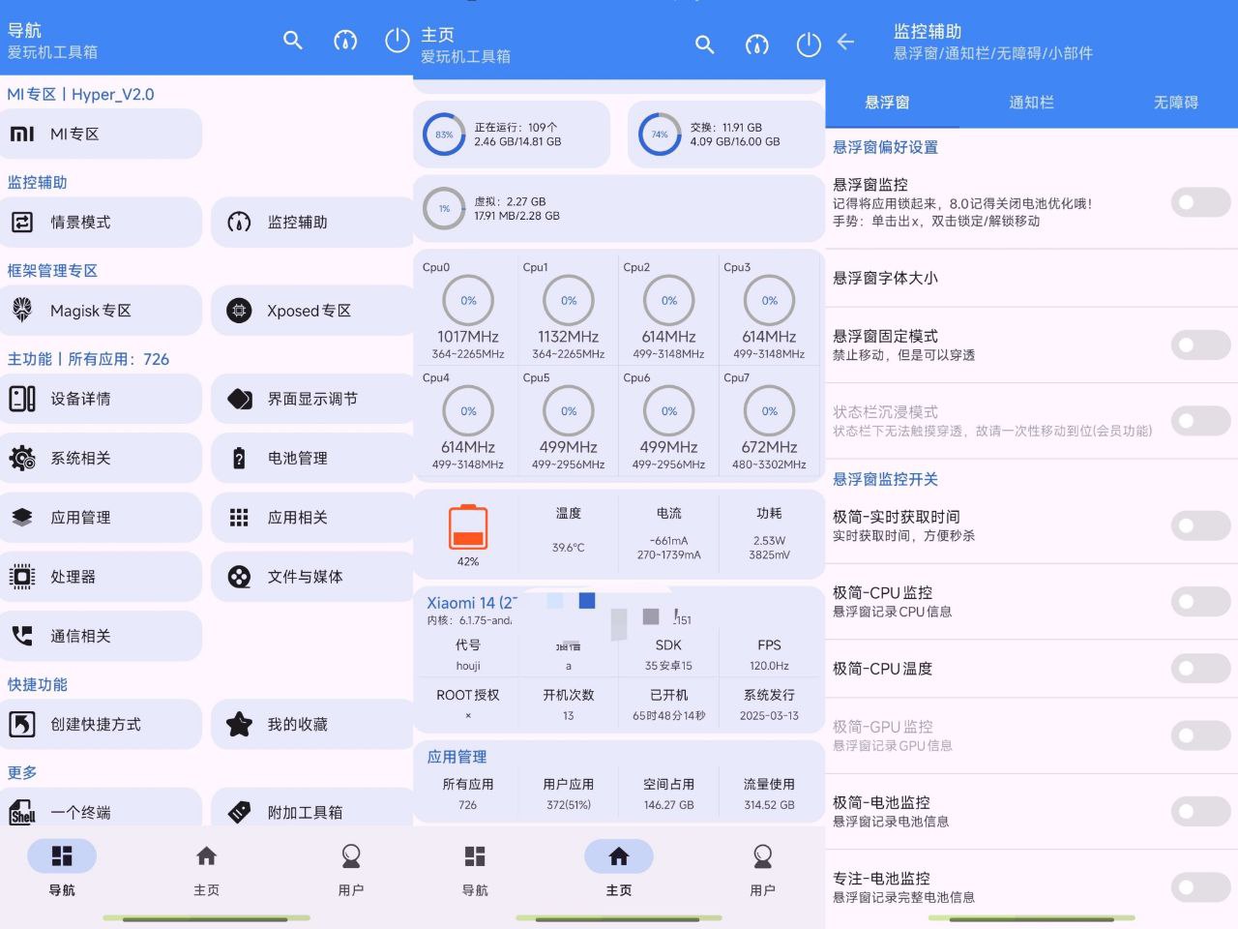This screenshot has height=929, width=1238.
Task: Turn on 极简-CPU 温度 switch
Action: coord(1200,669)
